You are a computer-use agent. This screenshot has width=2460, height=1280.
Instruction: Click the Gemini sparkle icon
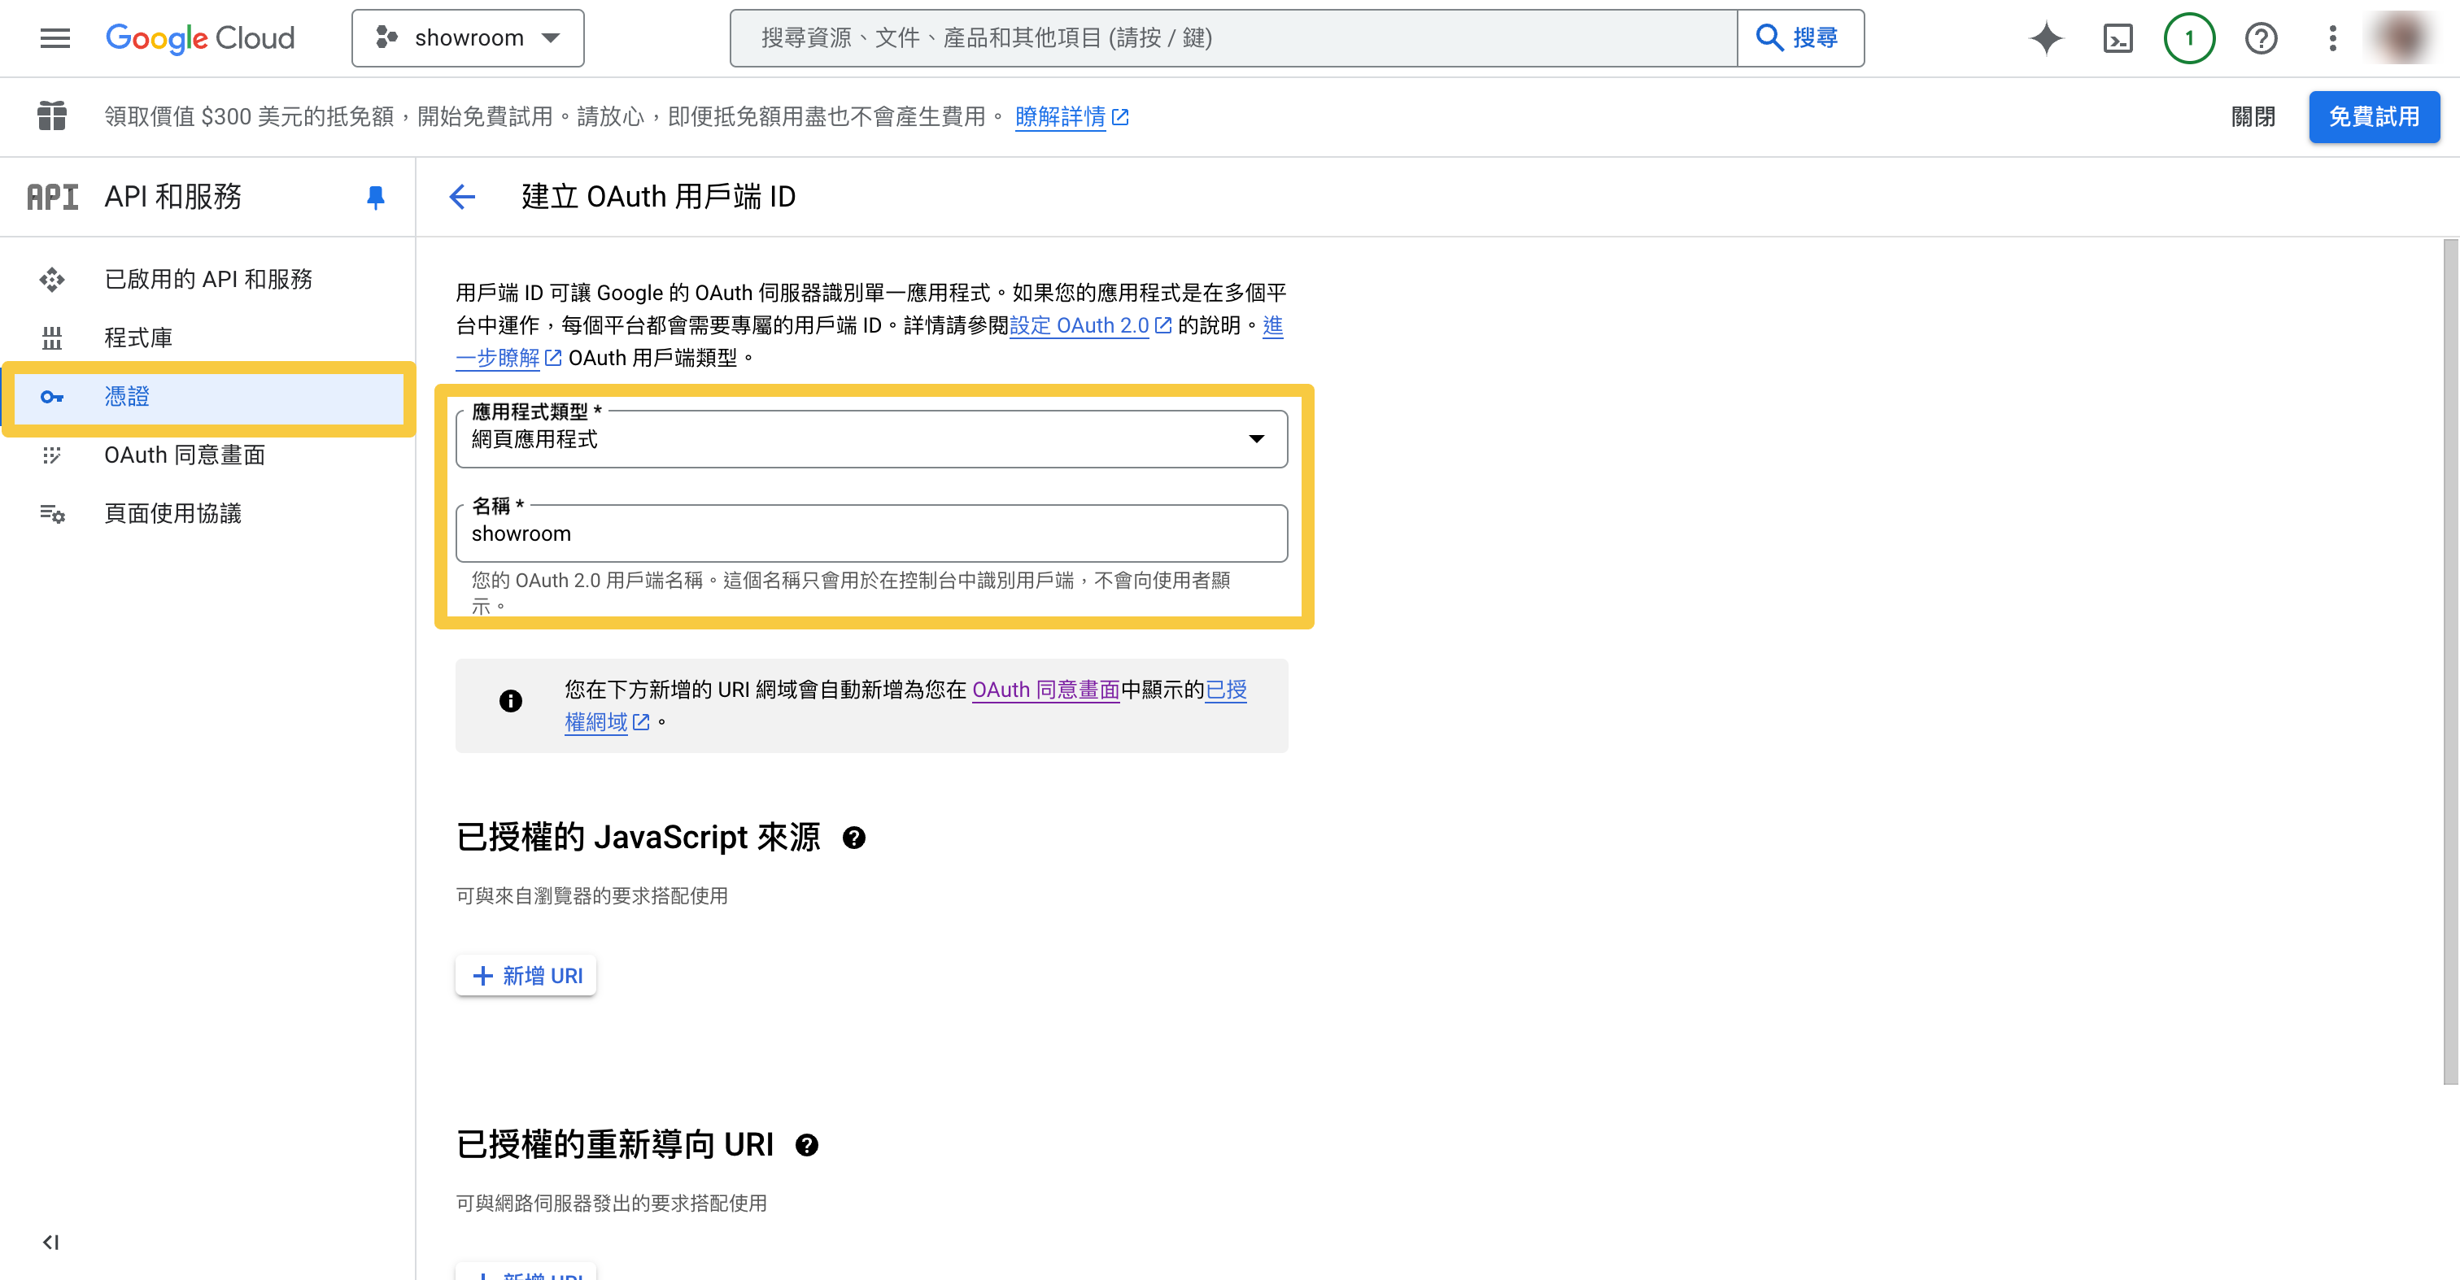point(2046,38)
